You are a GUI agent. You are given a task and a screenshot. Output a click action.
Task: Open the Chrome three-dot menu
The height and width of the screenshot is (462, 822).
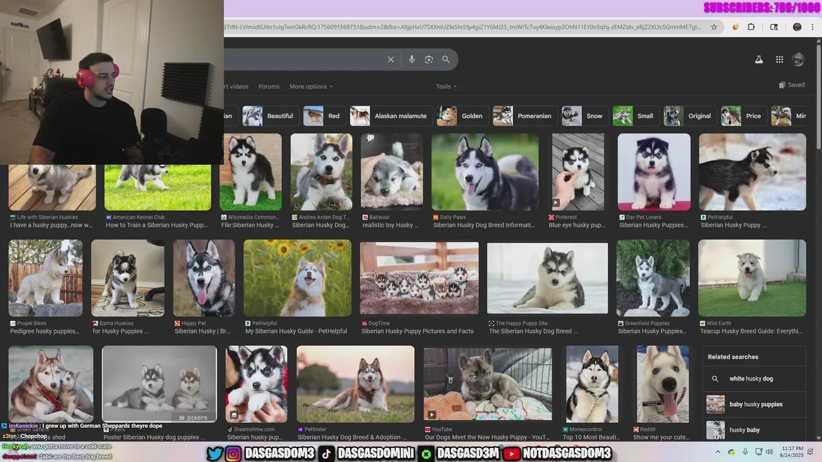tap(813, 27)
